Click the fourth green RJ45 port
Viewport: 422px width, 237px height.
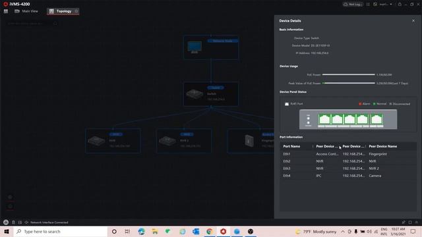(362, 119)
